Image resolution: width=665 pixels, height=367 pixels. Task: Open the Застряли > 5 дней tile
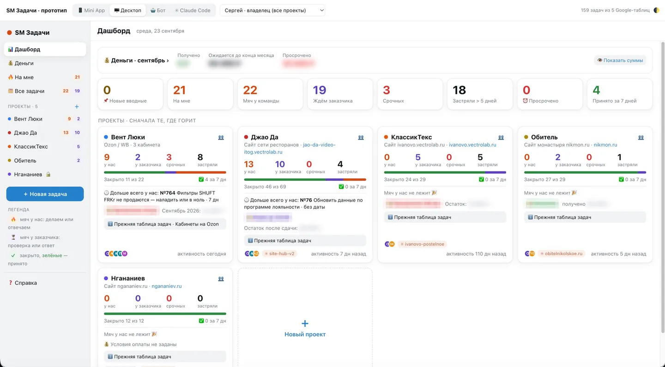[x=480, y=94]
